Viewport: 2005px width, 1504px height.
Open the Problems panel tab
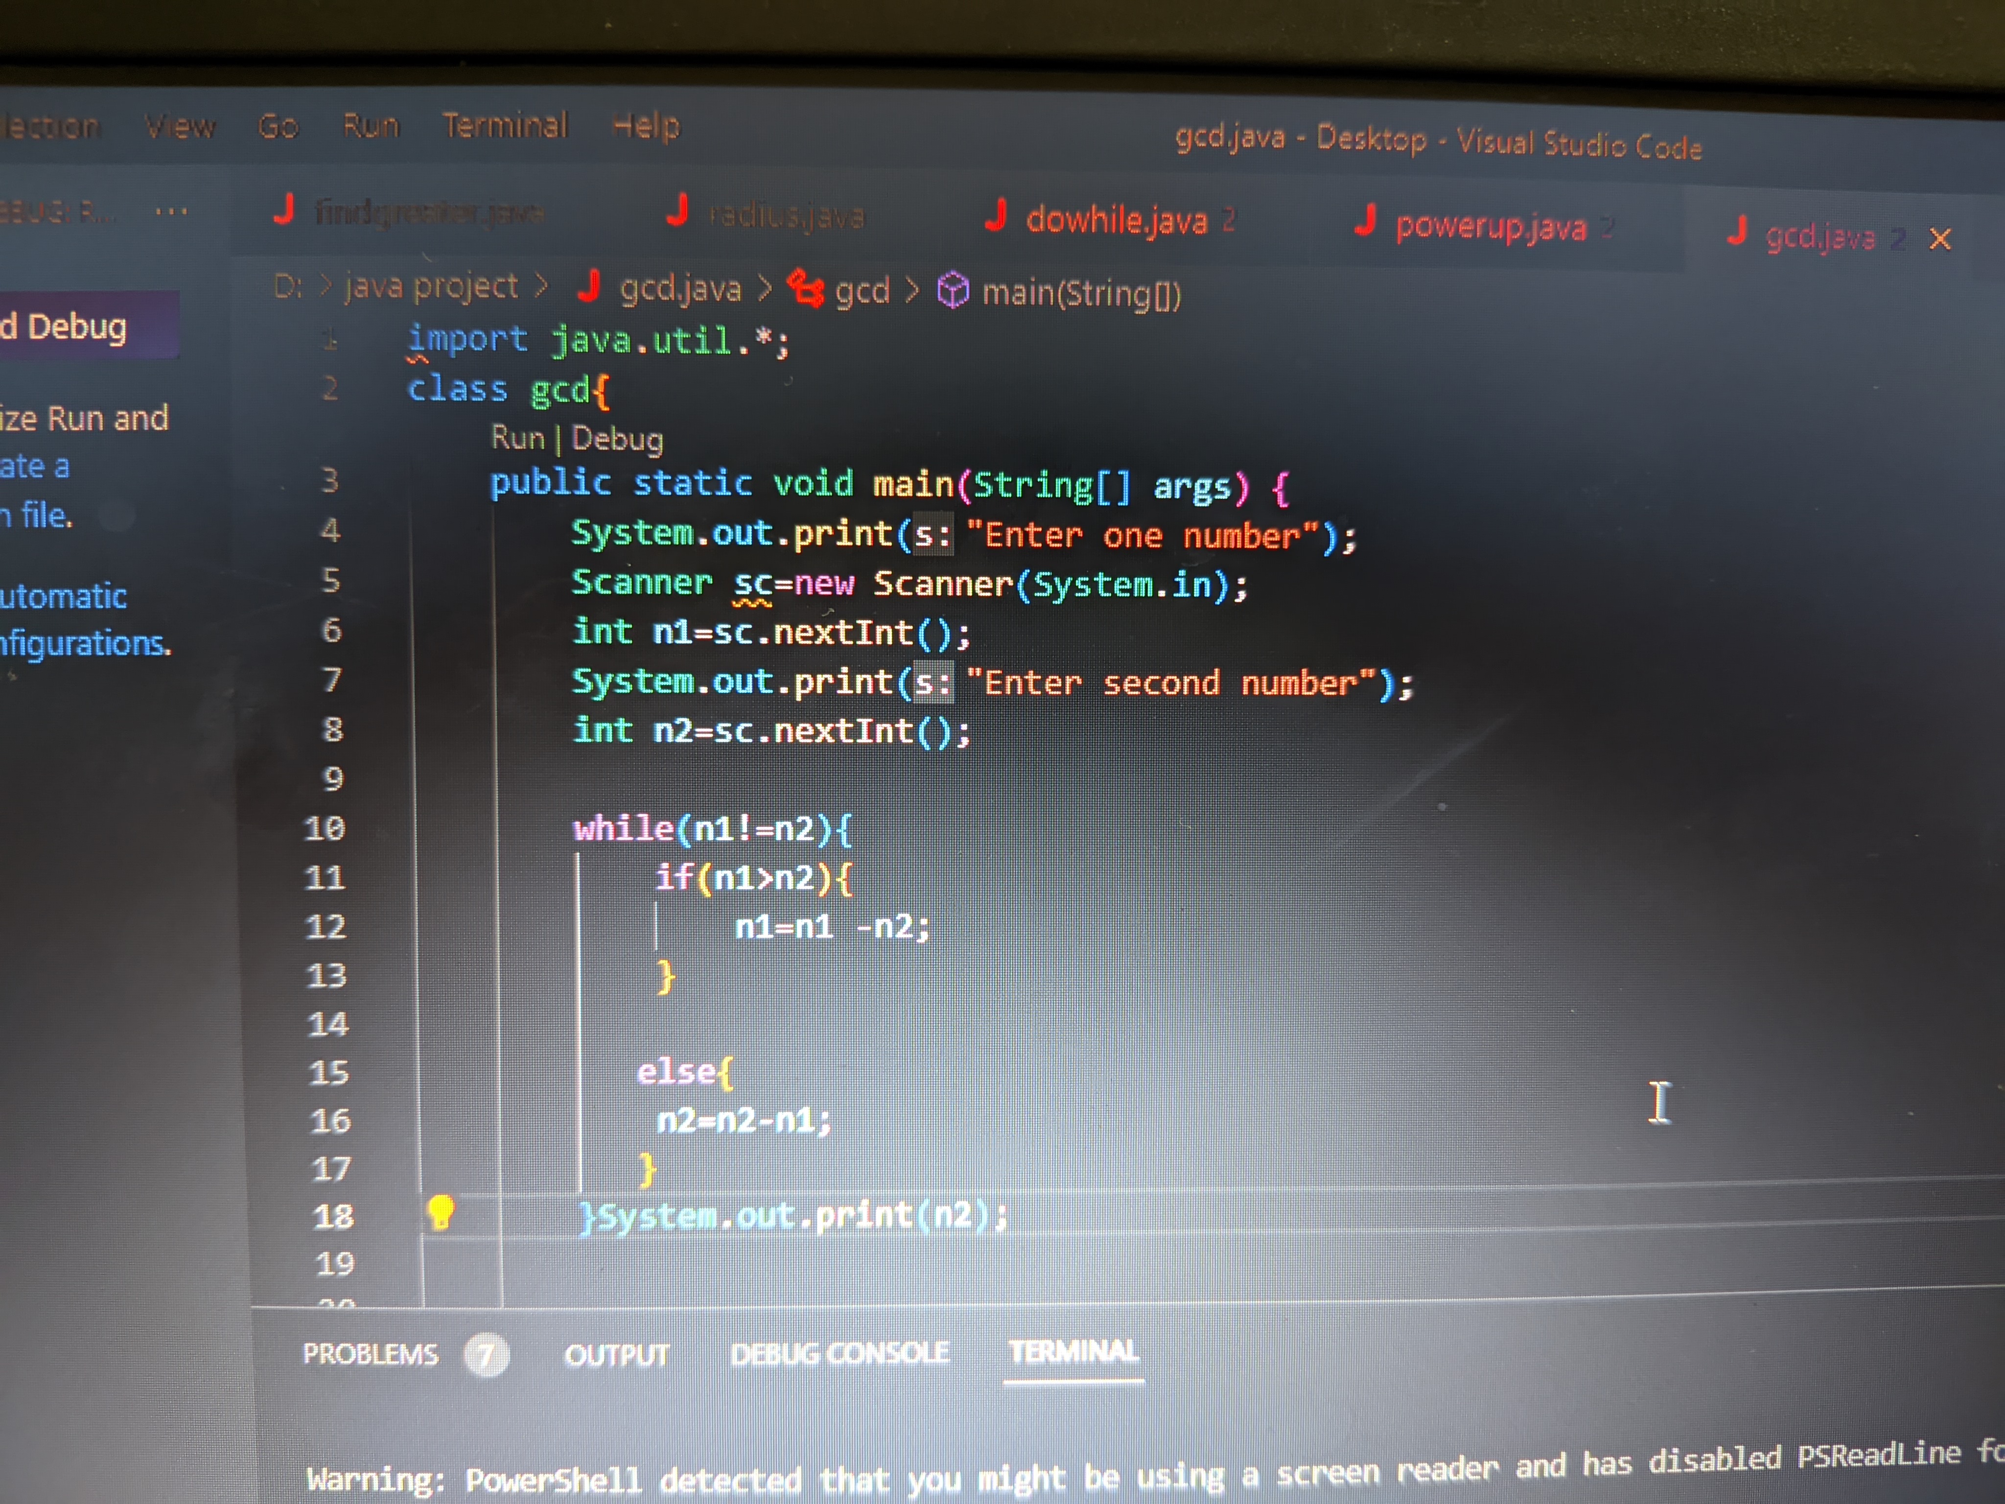pyautogui.click(x=370, y=1354)
